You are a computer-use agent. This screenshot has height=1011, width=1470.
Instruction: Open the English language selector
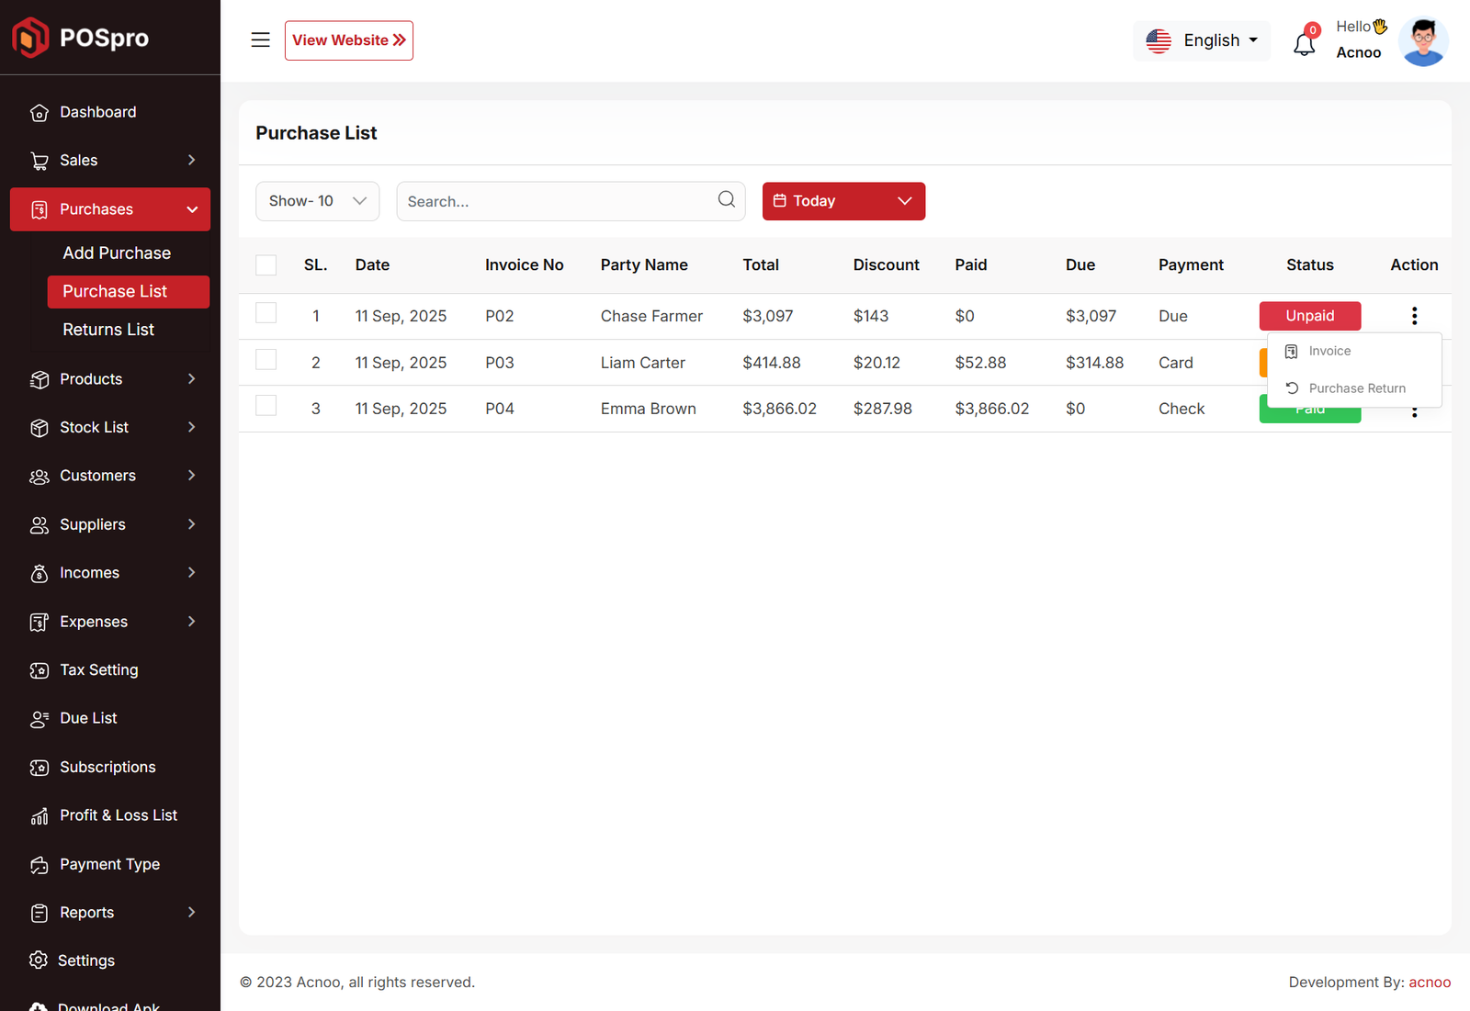[x=1202, y=40]
